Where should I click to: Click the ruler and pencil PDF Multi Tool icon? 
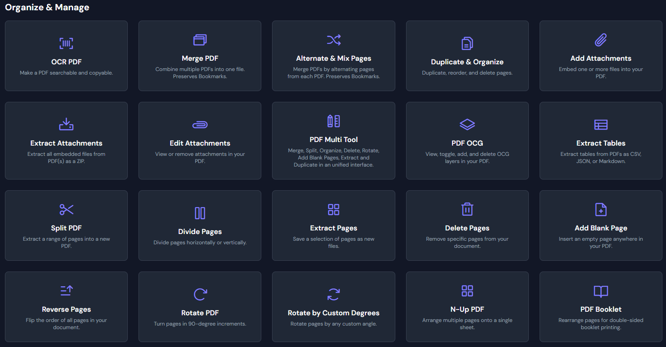click(x=333, y=121)
